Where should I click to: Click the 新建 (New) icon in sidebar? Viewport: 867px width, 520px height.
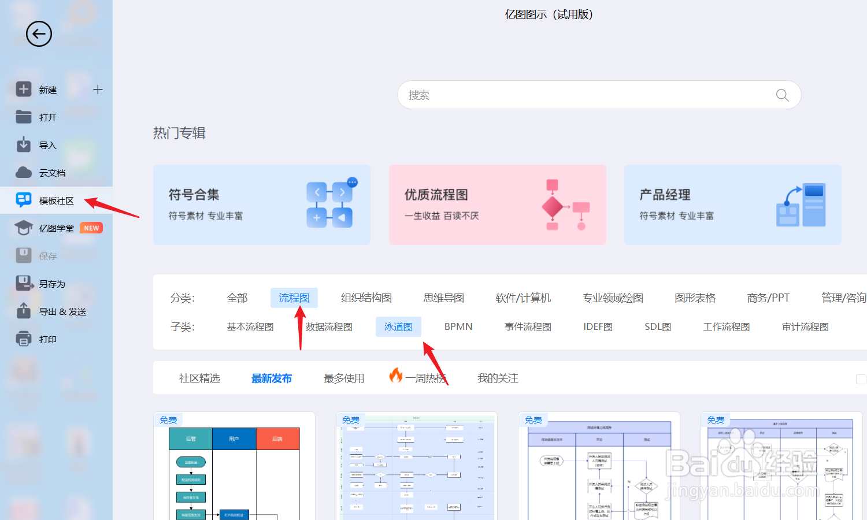point(23,89)
